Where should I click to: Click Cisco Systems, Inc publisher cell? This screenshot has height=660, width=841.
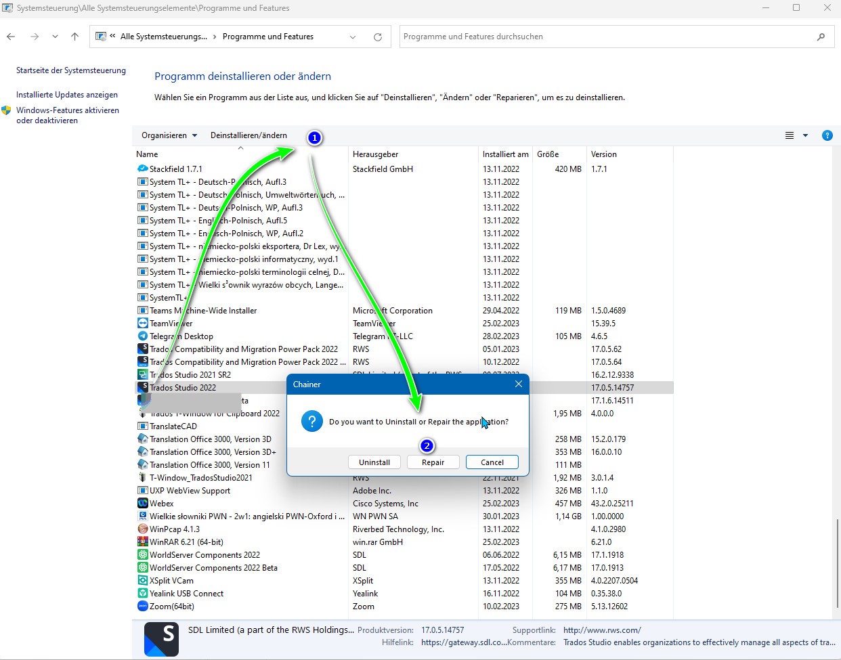385,504
